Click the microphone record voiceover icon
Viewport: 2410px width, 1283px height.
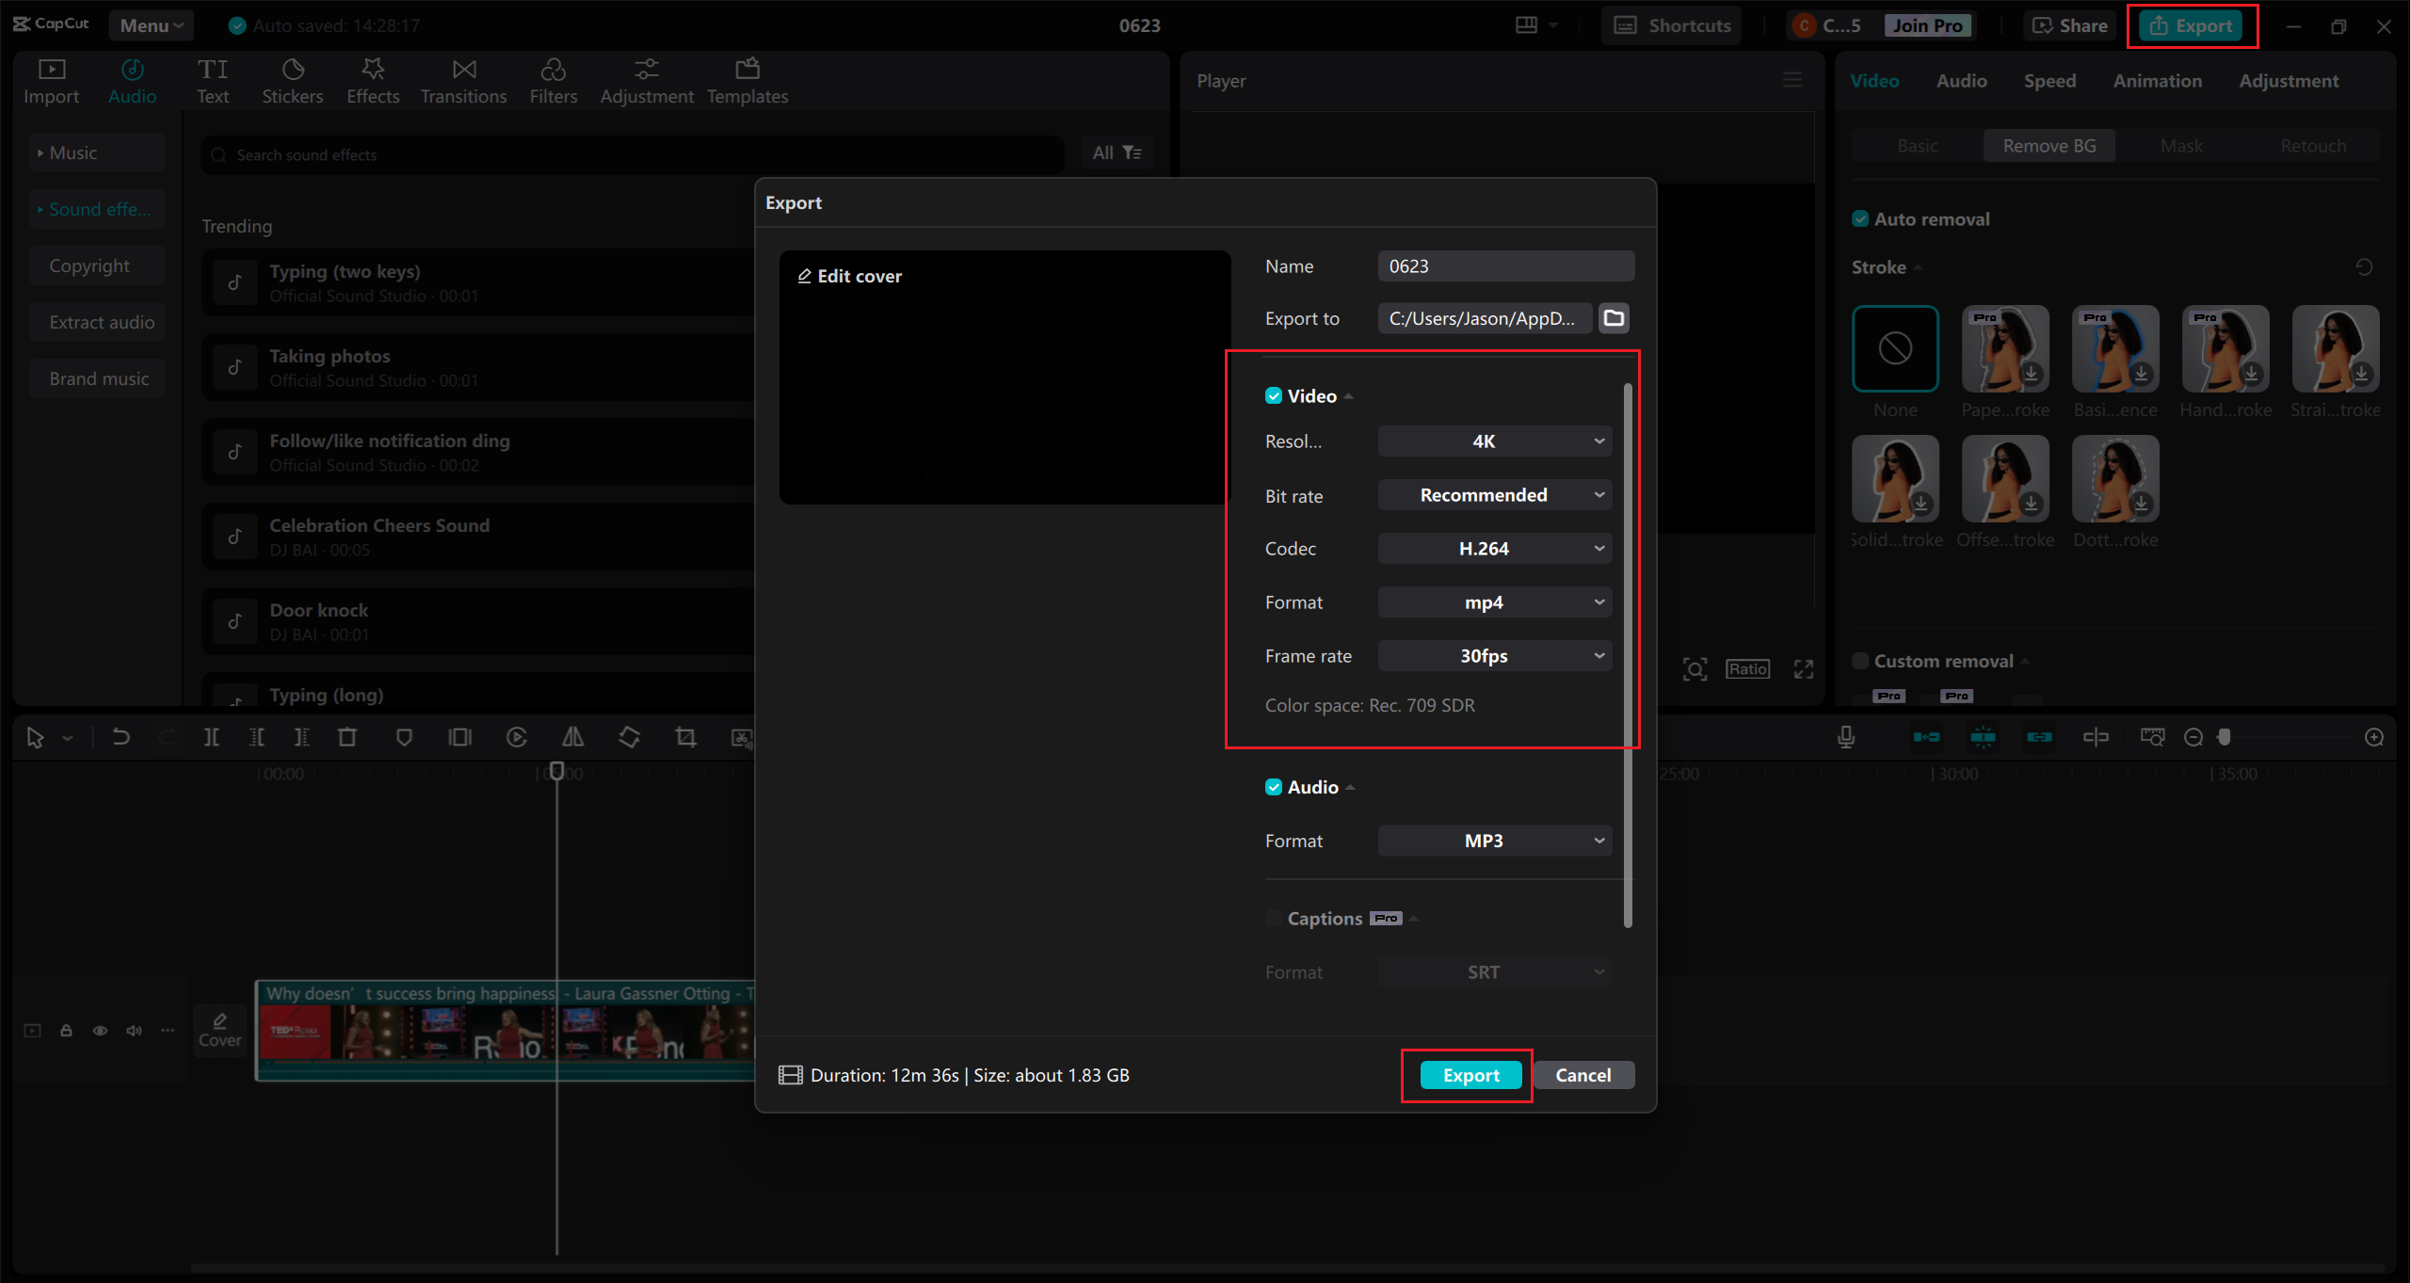click(x=1846, y=737)
